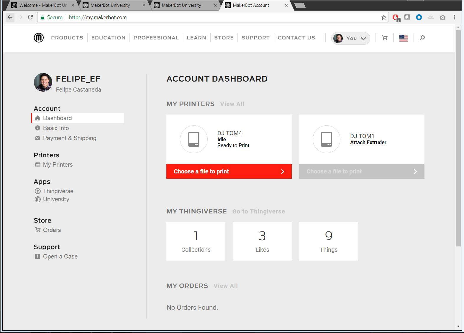Open the shopping cart icon
Viewport: 464px width, 333px height.
coord(385,38)
